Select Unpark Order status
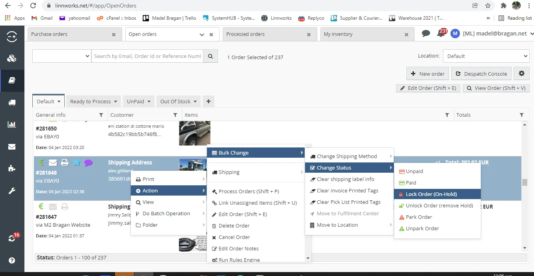 click(x=437, y=228)
